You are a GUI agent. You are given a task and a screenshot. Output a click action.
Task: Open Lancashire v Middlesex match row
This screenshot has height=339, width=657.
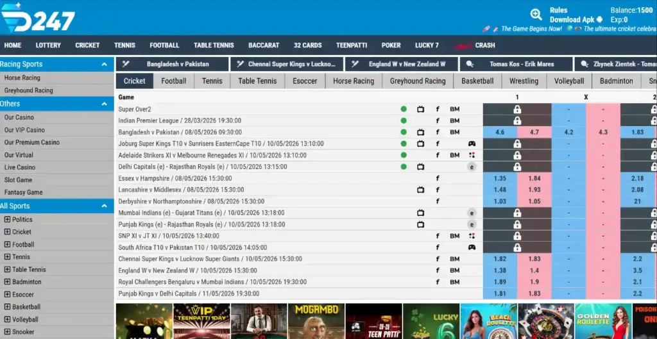point(181,190)
